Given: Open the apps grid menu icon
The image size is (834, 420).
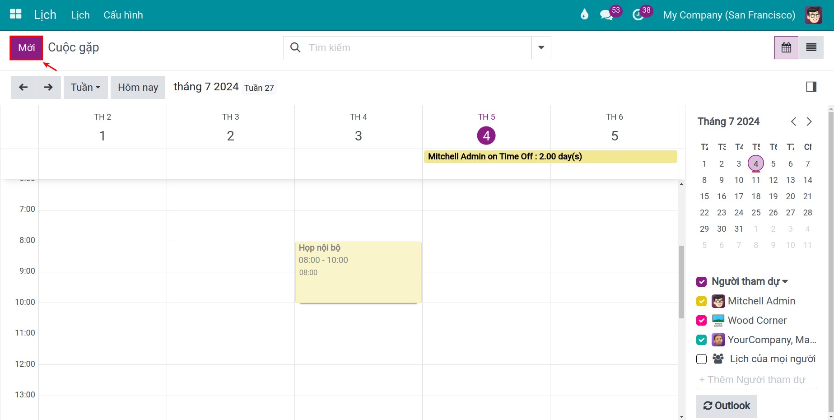Looking at the screenshot, I should tap(16, 14).
